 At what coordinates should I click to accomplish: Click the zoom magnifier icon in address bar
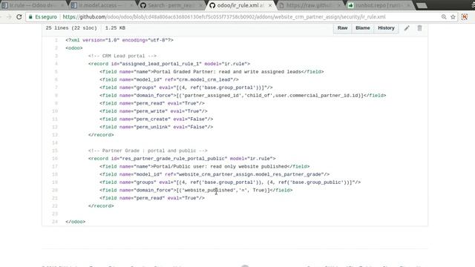pos(444,17)
